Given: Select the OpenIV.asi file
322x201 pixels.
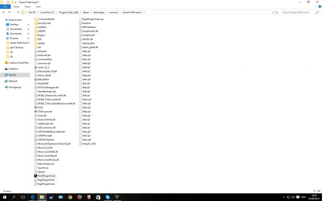Looking at the screenshot, I should click(41, 168).
